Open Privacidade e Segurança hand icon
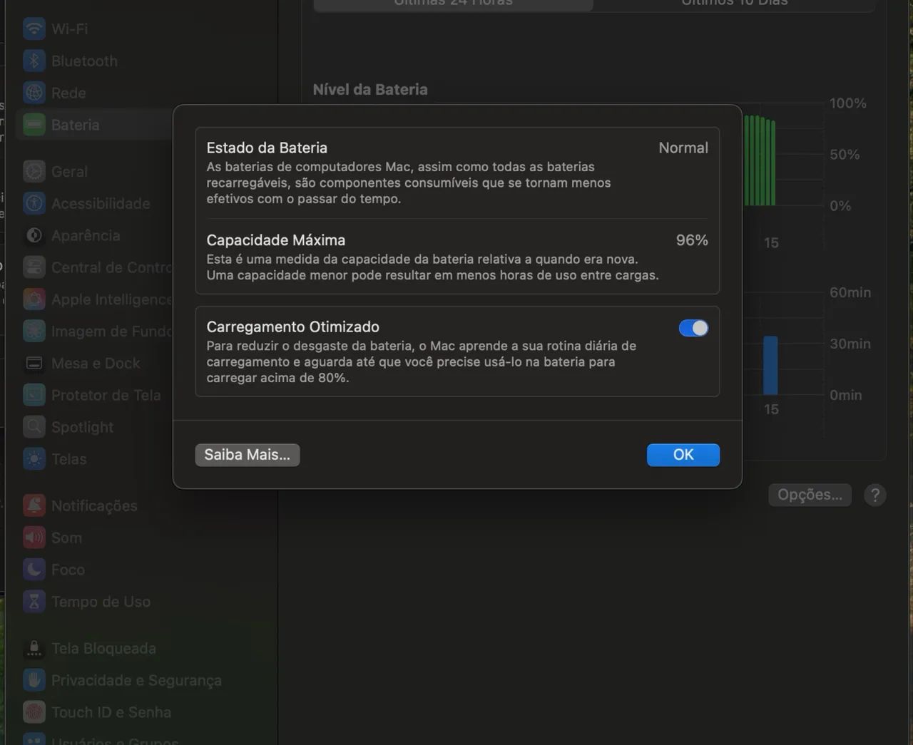The width and height of the screenshot is (913, 745). 34,680
